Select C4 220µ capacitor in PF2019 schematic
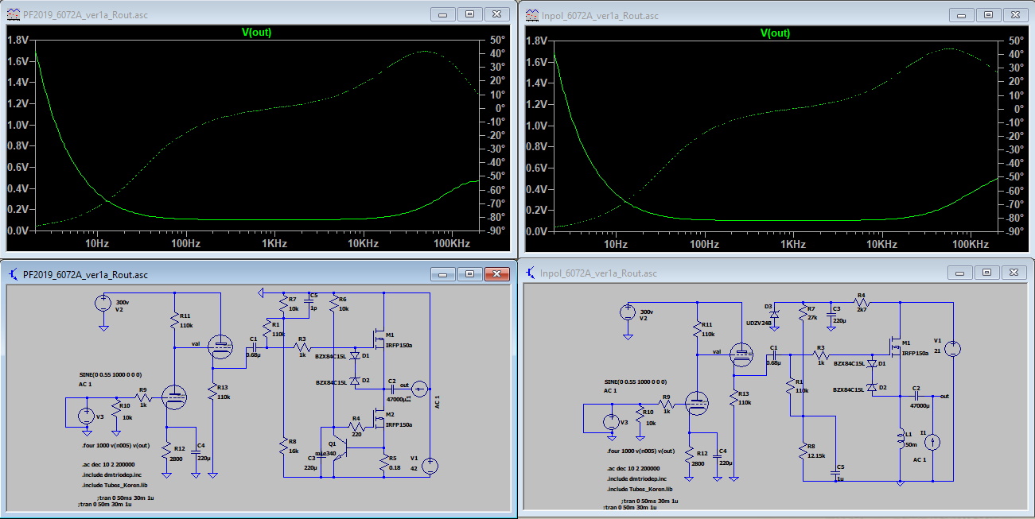 pyautogui.click(x=196, y=451)
